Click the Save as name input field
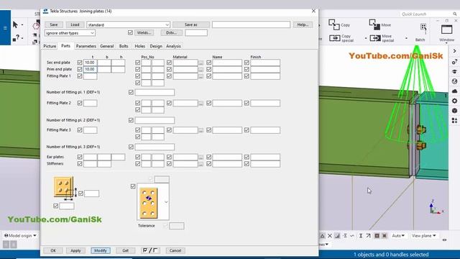Viewport: 460px width, 259px height. pyautogui.click(x=251, y=24)
